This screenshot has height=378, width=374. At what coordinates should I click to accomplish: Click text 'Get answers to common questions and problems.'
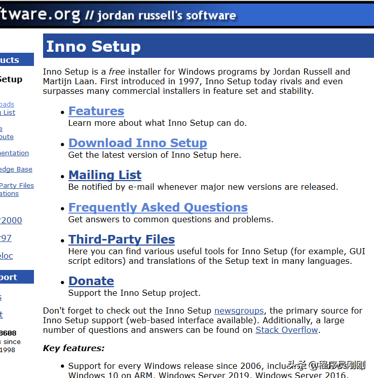tap(171, 220)
